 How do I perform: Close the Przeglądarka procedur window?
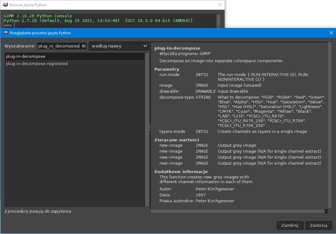331,33
